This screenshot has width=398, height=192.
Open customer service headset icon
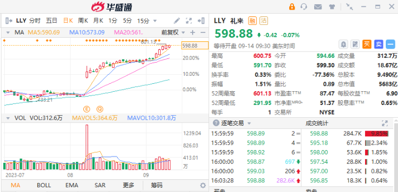click(304, 6)
